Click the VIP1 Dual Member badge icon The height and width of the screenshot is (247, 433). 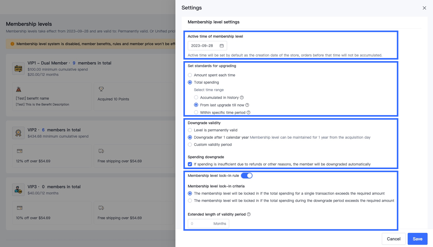pyautogui.click(x=18, y=68)
